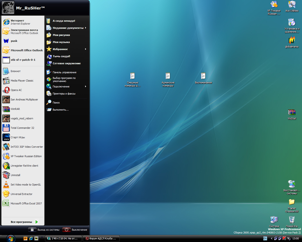Launch vogelz_mod_reborn
Image resolution: width=302 pixels, height=242 pixels.
pyautogui.click(x=23, y=118)
